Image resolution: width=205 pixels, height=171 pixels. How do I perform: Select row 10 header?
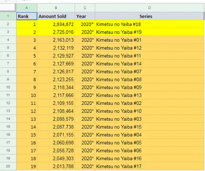point(8,87)
